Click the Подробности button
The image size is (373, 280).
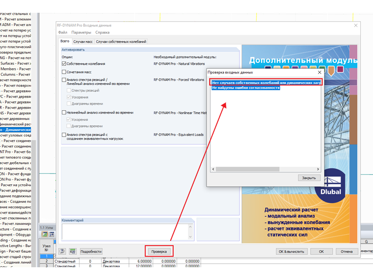point(91,252)
